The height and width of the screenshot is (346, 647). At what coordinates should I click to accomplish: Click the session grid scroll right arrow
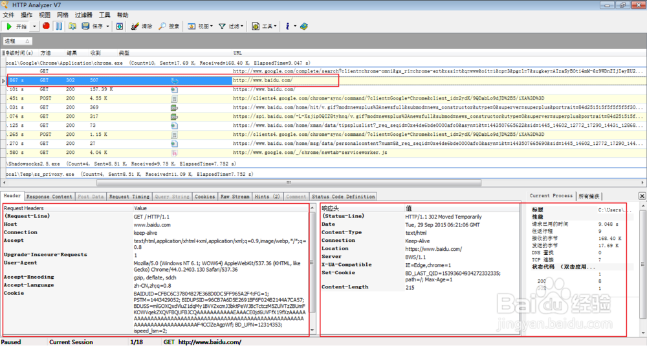tap(642, 182)
